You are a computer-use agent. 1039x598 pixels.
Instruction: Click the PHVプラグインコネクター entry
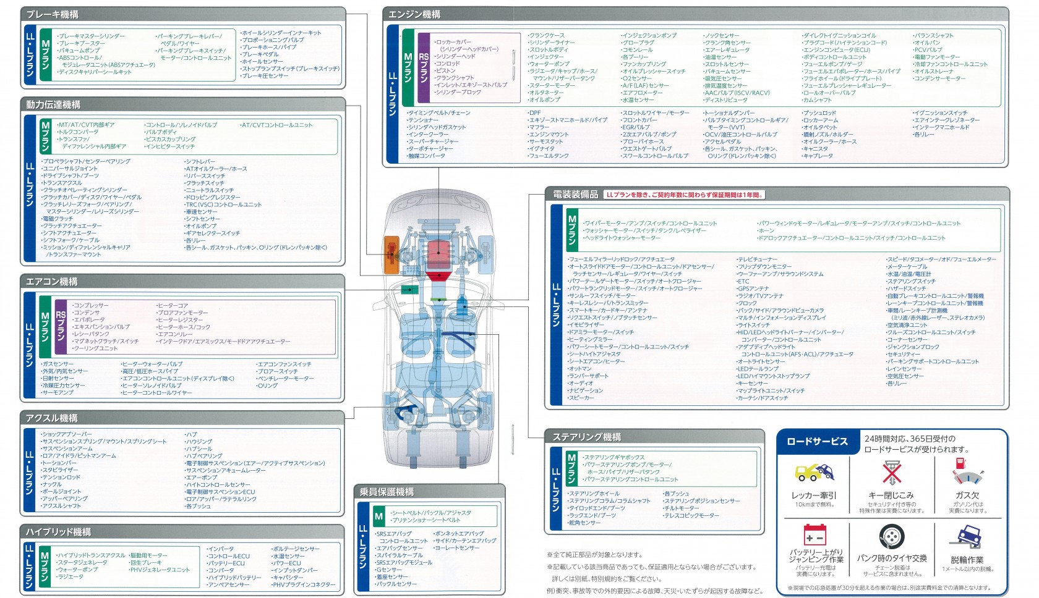303,584
